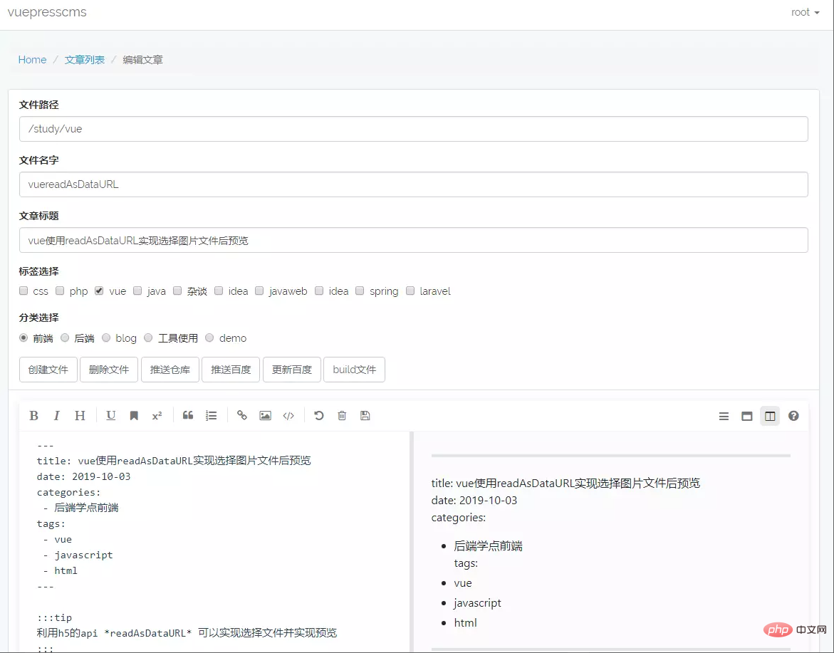
Task: Click the 创建文件 button
Action: pos(48,369)
